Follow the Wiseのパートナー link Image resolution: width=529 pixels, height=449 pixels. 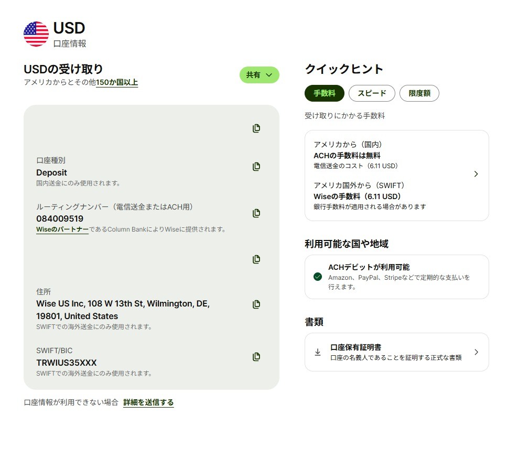[x=62, y=229]
